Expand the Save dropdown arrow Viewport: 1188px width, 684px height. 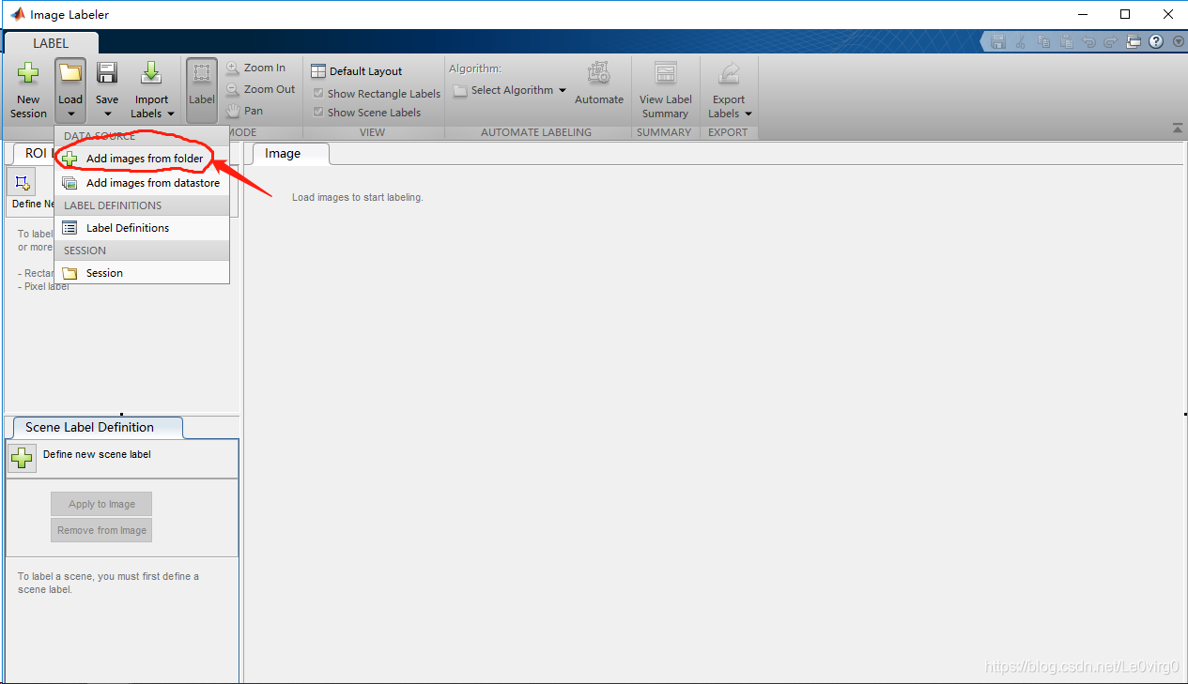pyautogui.click(x=107, y=114)
